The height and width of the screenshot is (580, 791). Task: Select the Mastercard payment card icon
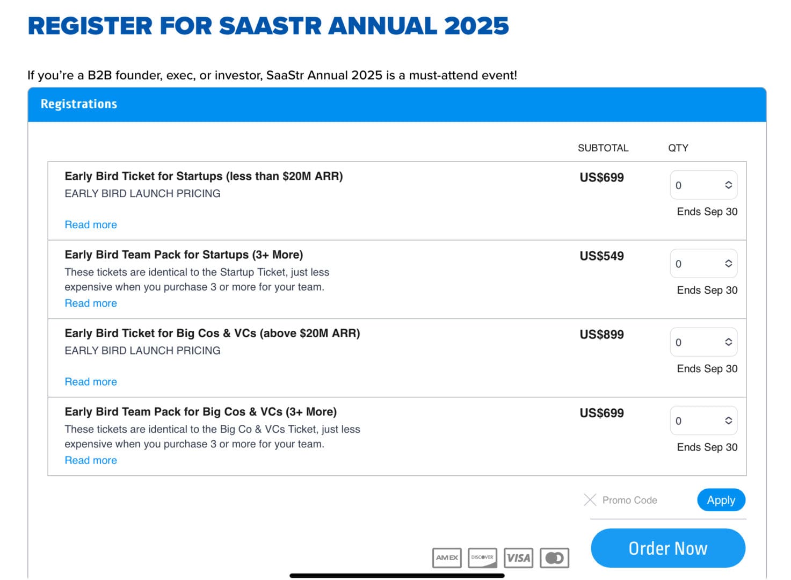(554, 558)
